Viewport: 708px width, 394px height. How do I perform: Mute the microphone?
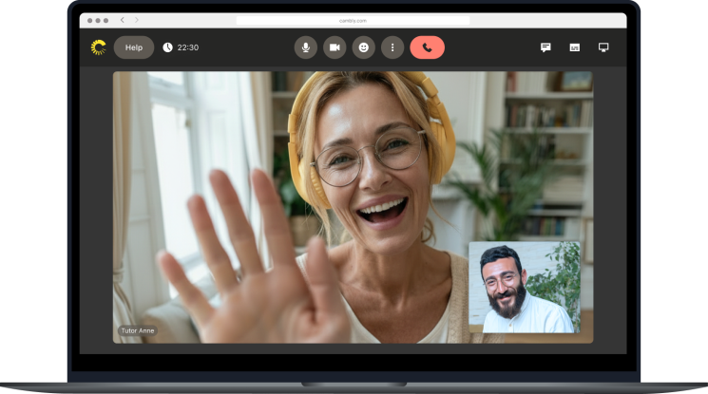pyautogui.click(x=305, y=47)
